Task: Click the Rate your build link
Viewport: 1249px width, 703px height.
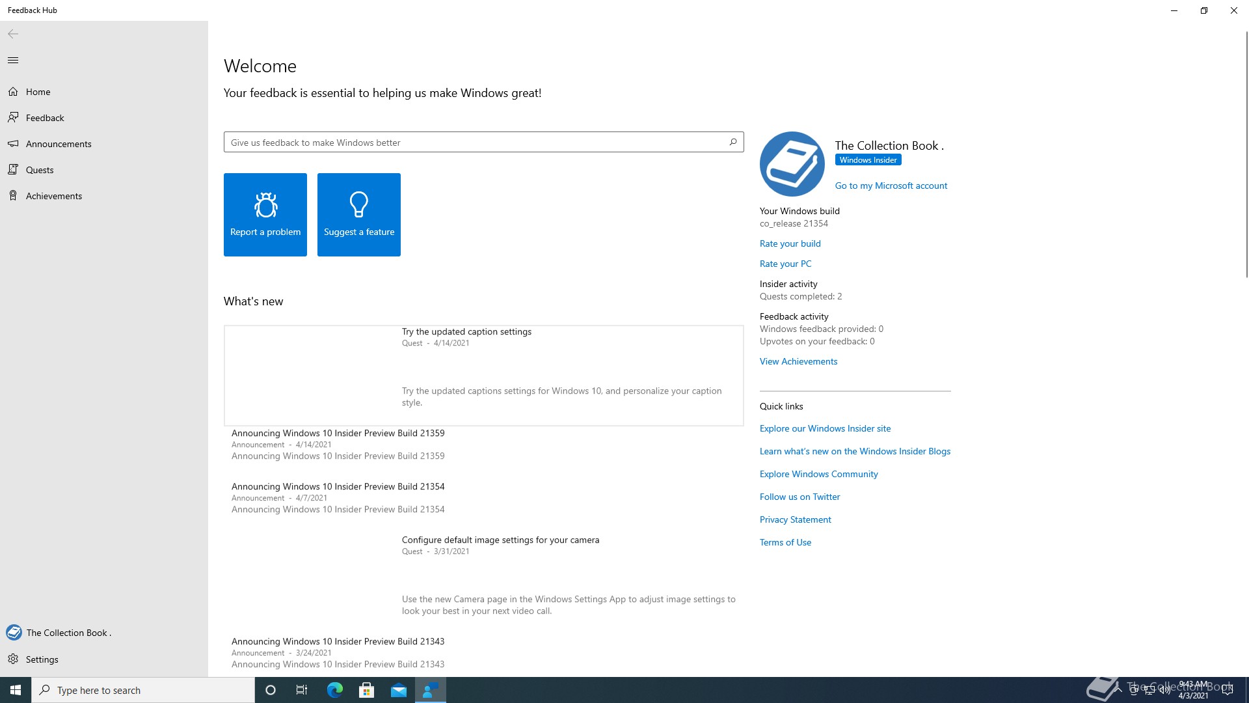Action: click(790, 243)
